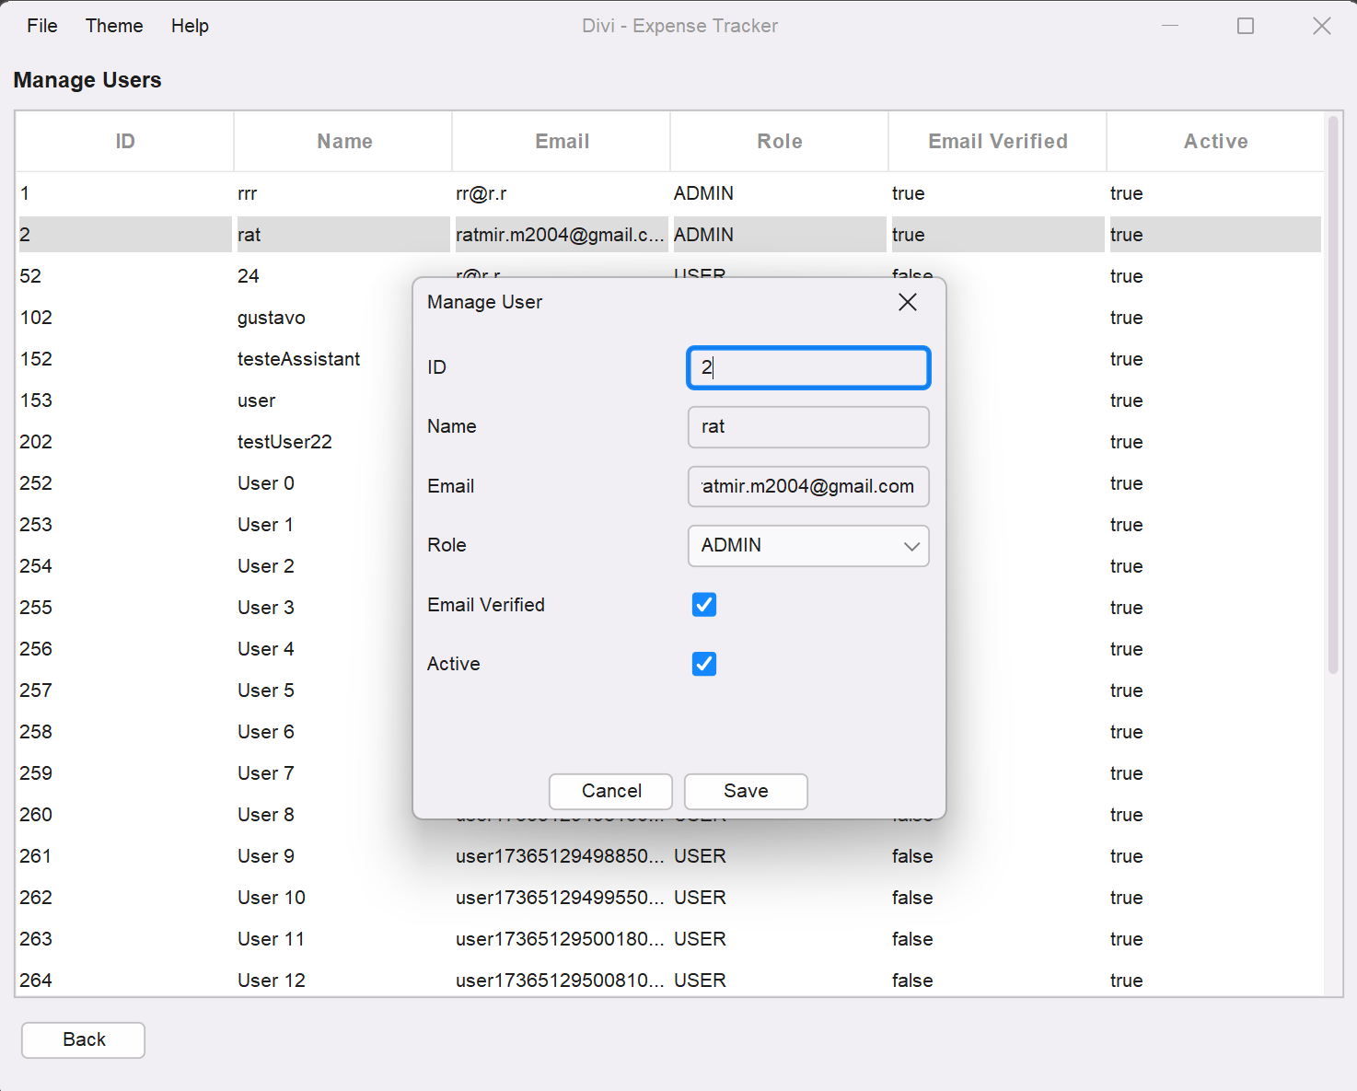
Task: Close the Divi Expense Tracker window
Action: click(x=1322, y=26)
